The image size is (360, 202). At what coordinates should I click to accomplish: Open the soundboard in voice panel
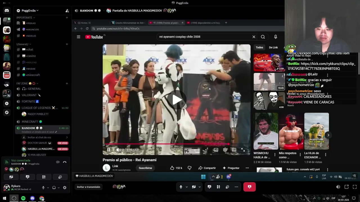tap(60, 177)
